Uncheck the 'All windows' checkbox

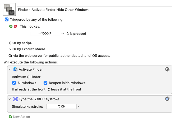click(14, 83)
